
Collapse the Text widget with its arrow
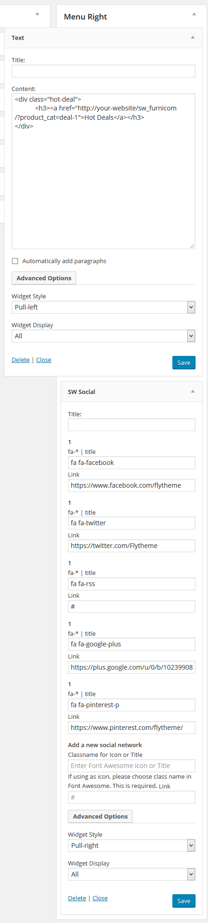point(193,38)
